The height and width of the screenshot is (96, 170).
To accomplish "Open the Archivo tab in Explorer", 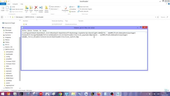I will click(3, 4).
